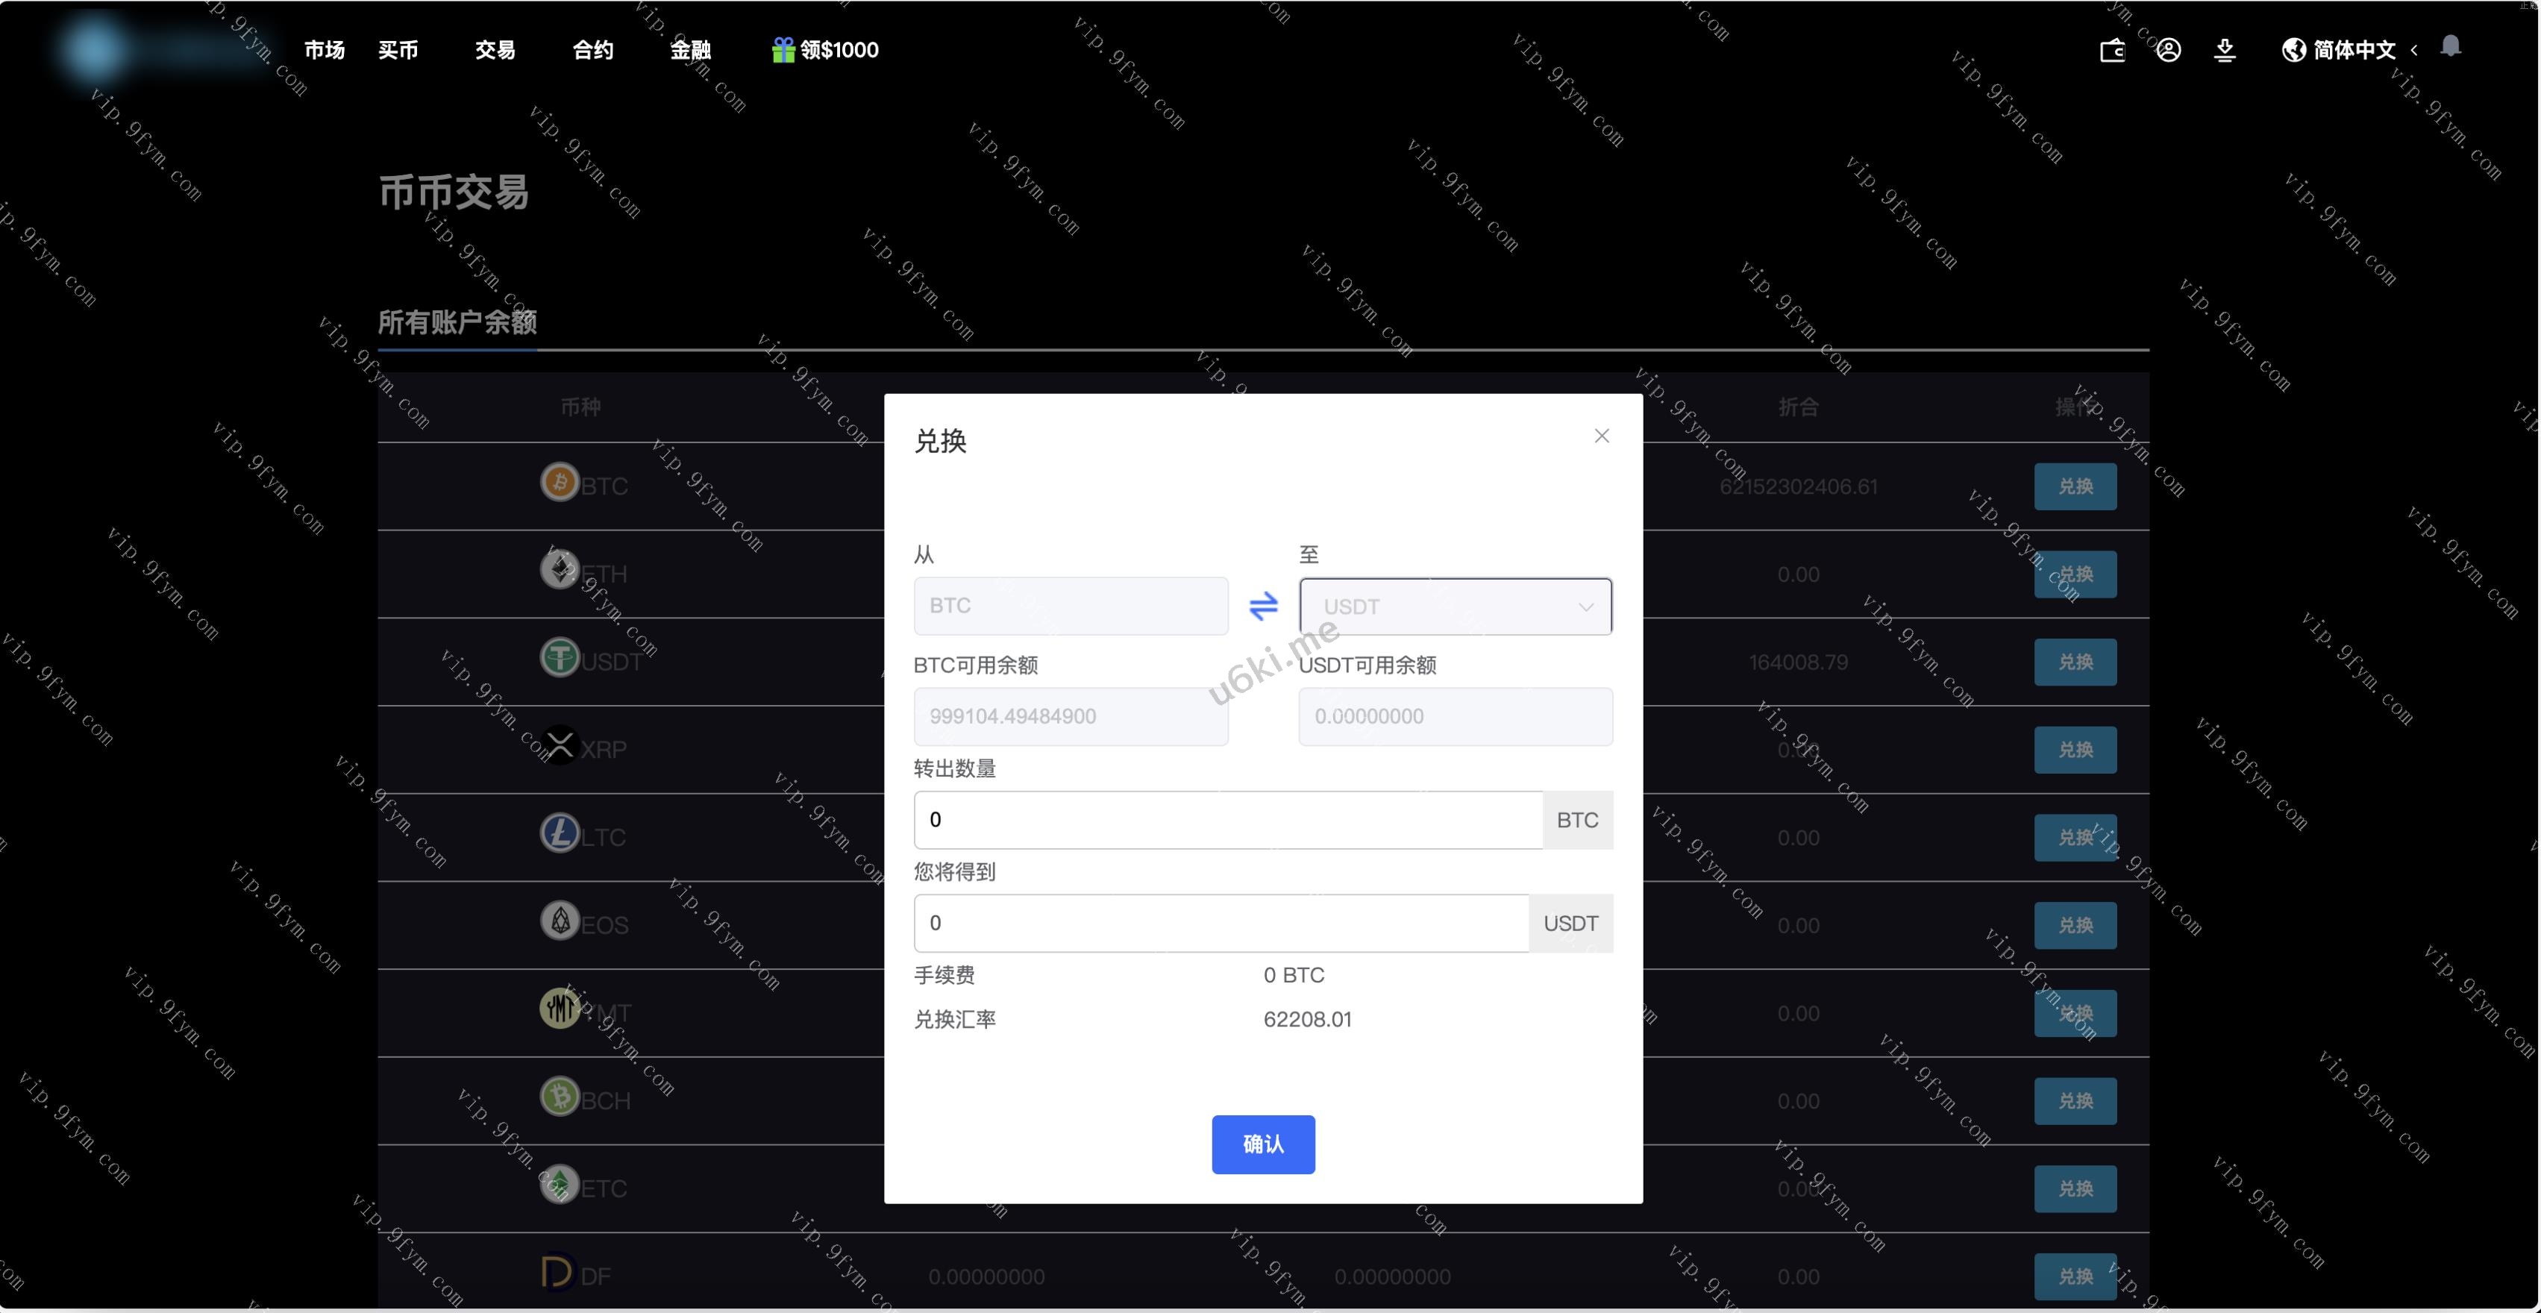The width and height of the screenshot is (2541, 1313).
Task: Focus the 转出数量 BTC amount field
Action: (1227, 820)
